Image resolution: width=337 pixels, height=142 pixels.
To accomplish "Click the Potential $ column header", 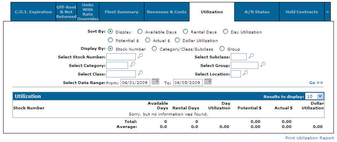I will [249, 108].
